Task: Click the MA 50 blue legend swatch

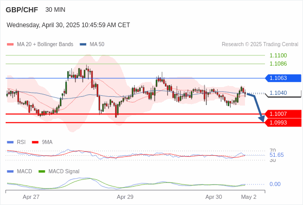Action: pyautogui.click(x=83, y=45)
